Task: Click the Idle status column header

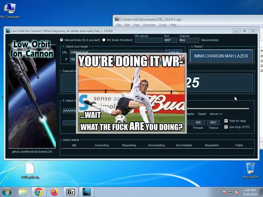Action: [74, 145]
